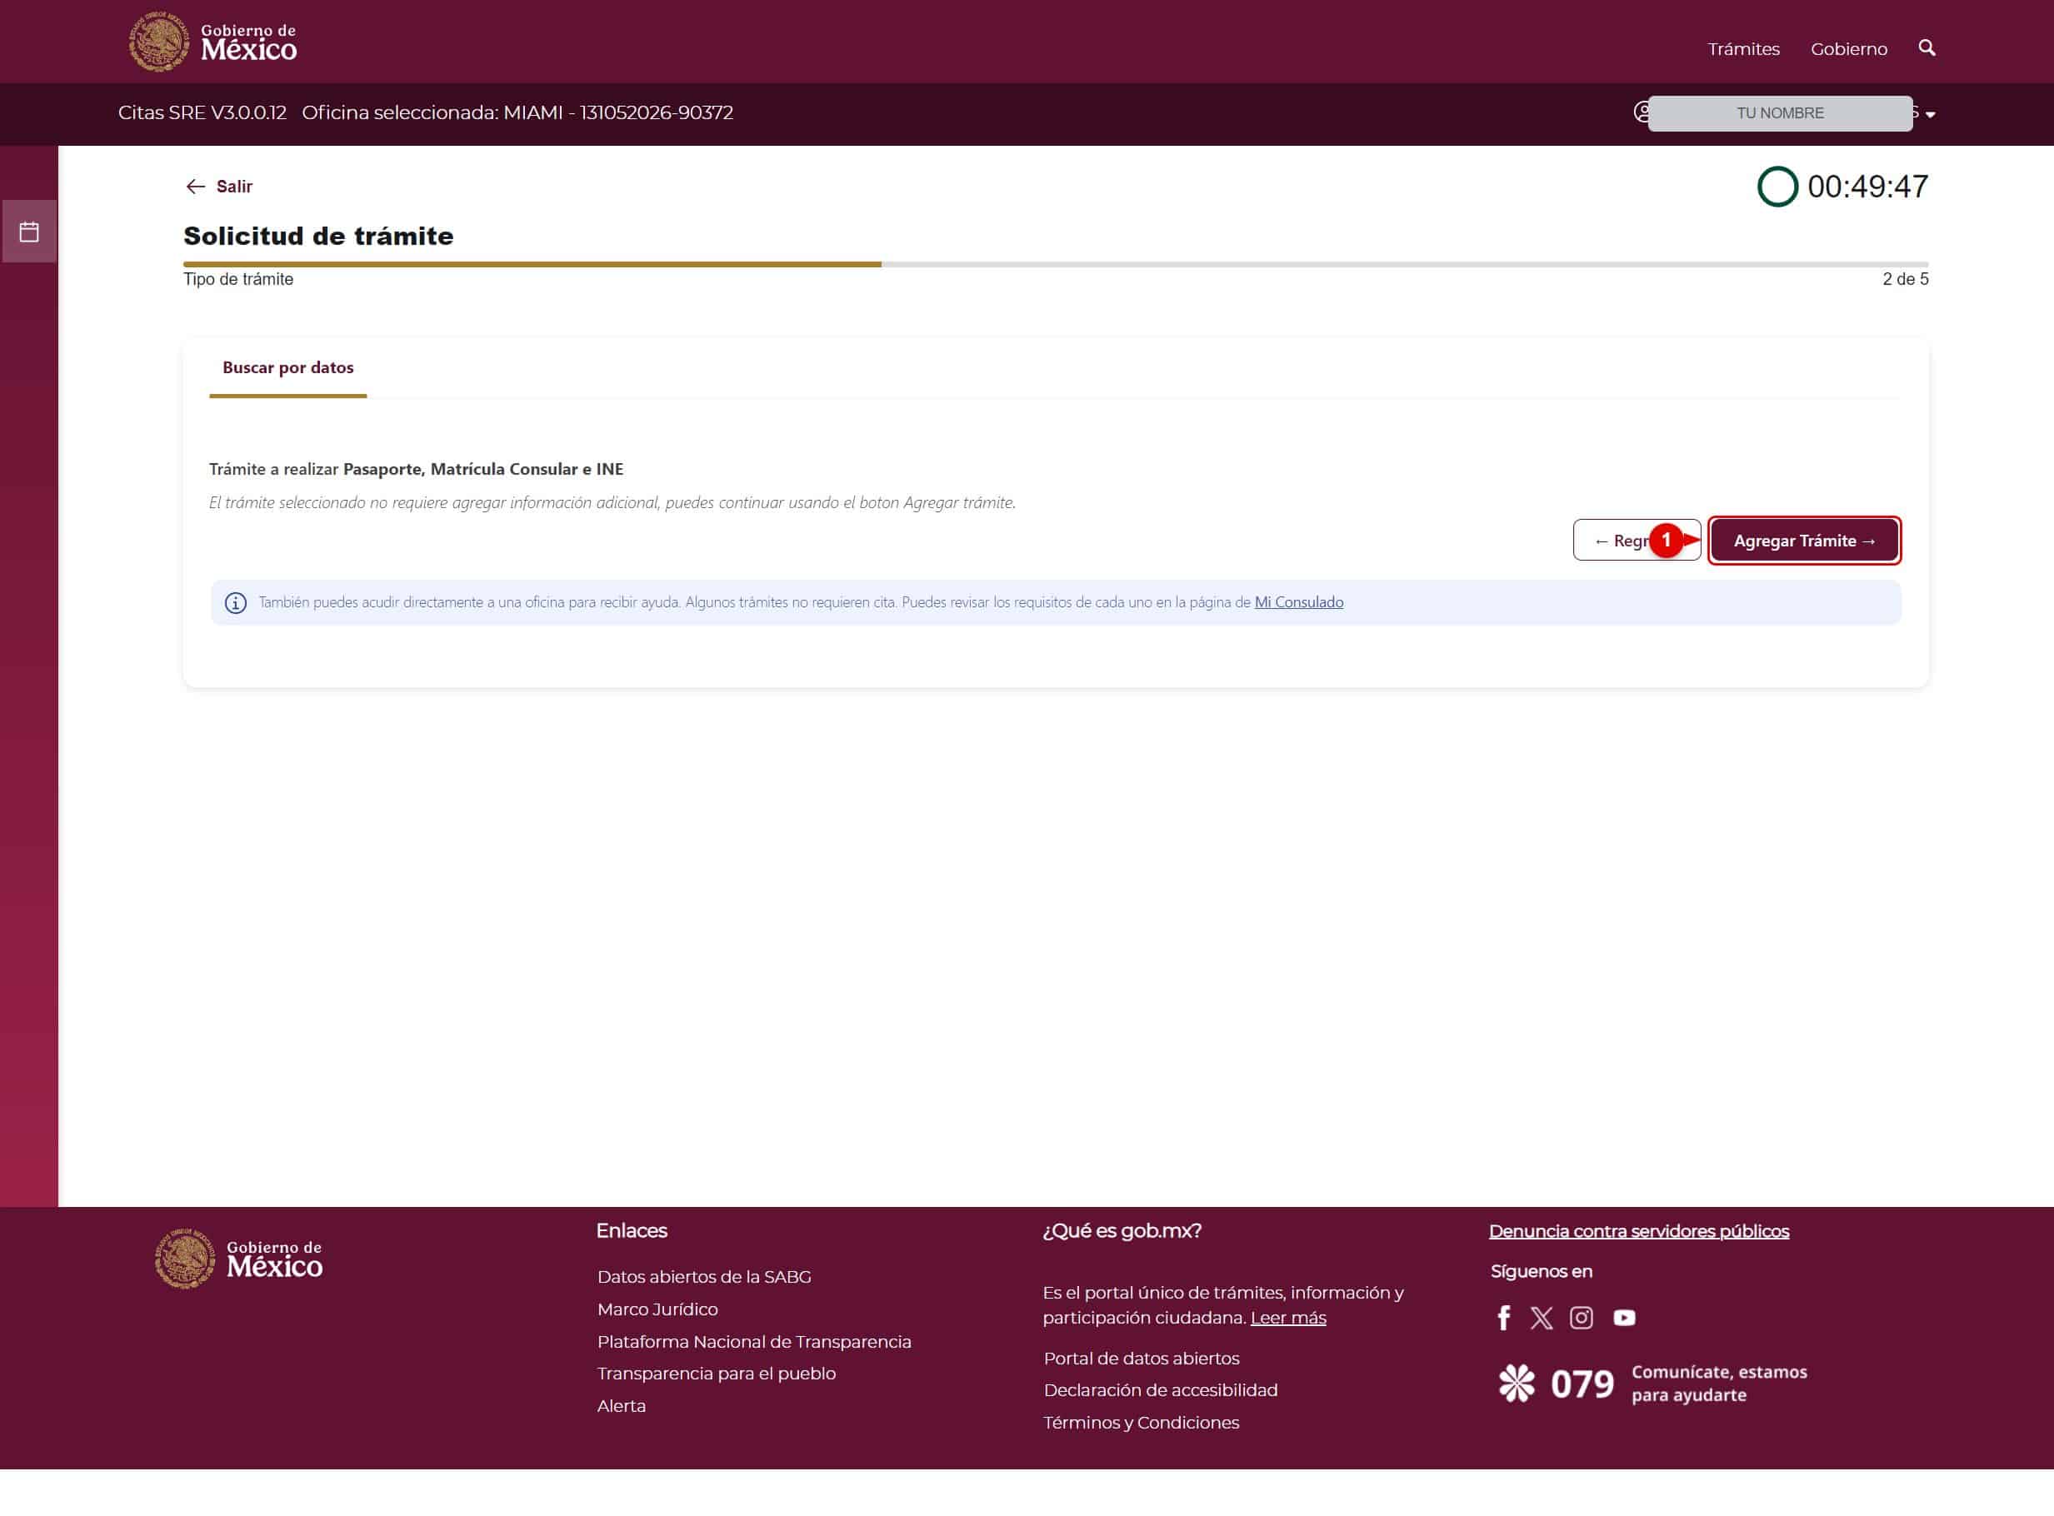Open Transparencia para el pueblo link
This screenshot has height=1516, width=2054.
coord(716,1373)
